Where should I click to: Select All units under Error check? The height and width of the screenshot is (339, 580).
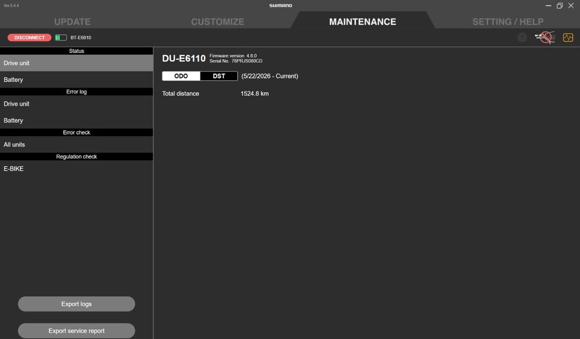pyautogui.click(x=77, y=144)
